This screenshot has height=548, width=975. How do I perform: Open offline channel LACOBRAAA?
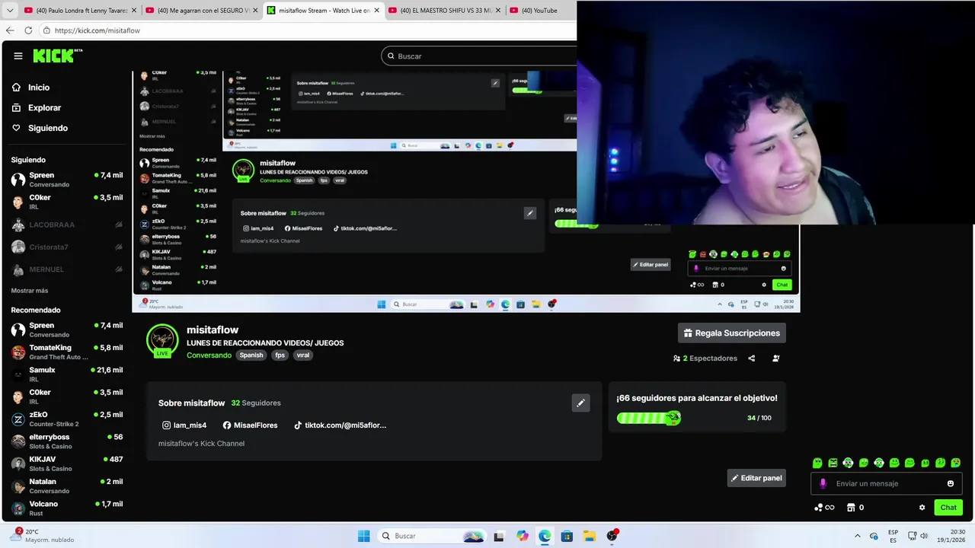tap(67, 225)
